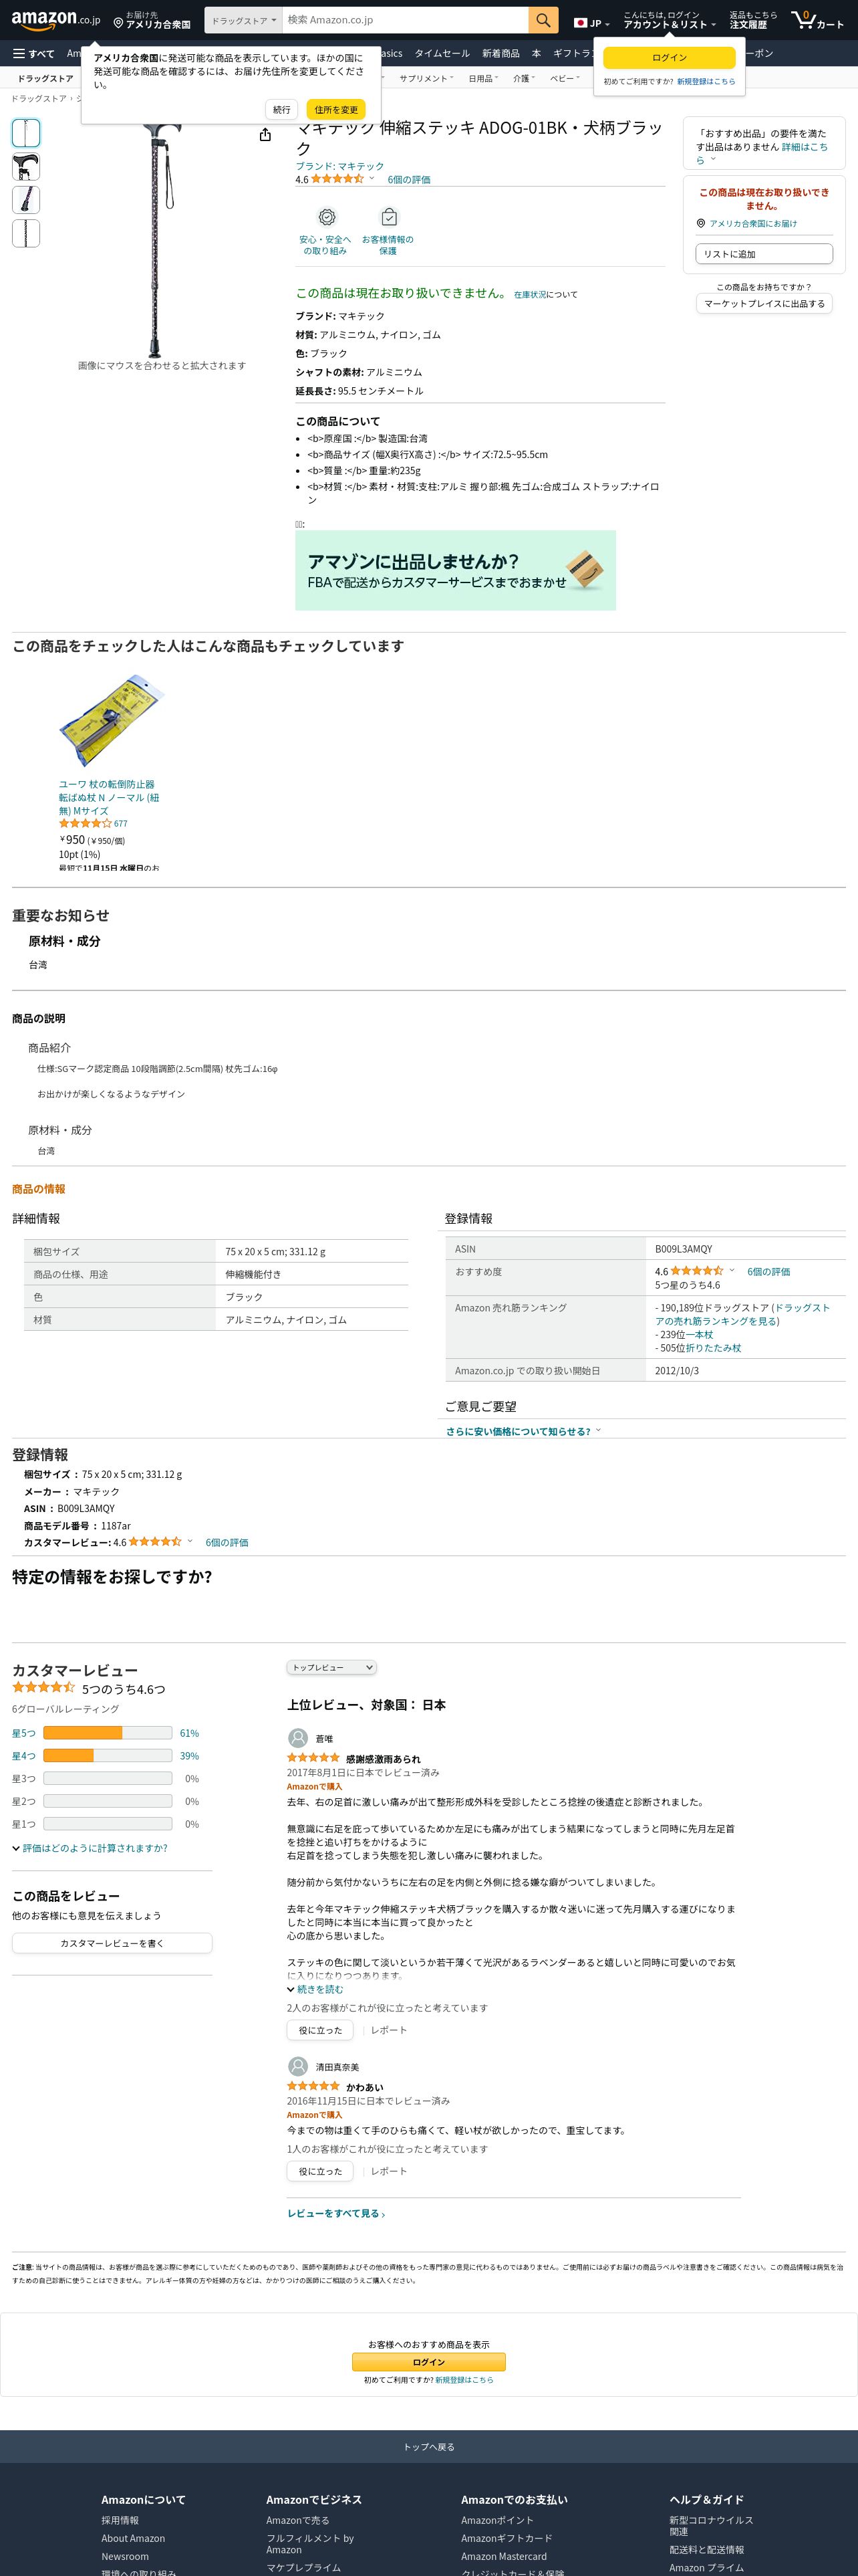Click reviewer 清田真奈美 profile avatar
Image resolution: width=858 pixels, height=2576 pixels.
(297, 2066)
